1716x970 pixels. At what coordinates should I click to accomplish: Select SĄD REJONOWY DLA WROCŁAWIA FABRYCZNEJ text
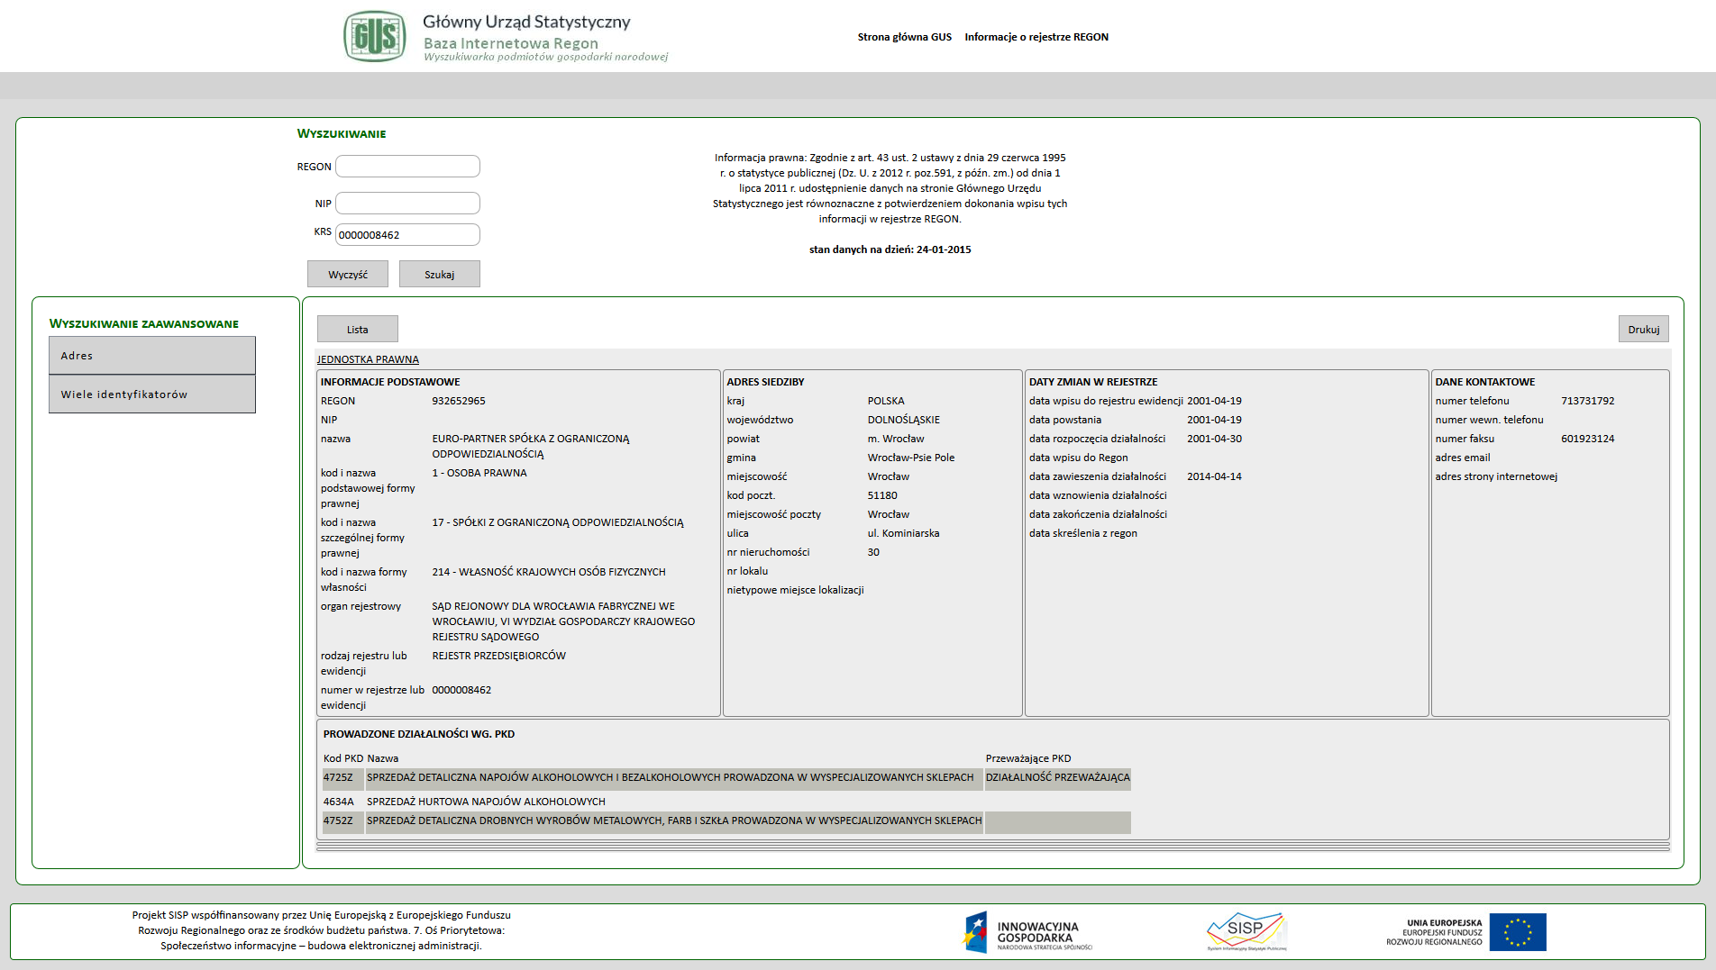pyautogui.click(x=563, y=621)
